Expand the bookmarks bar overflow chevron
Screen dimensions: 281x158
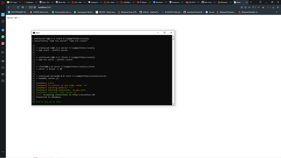click(277, 12)
